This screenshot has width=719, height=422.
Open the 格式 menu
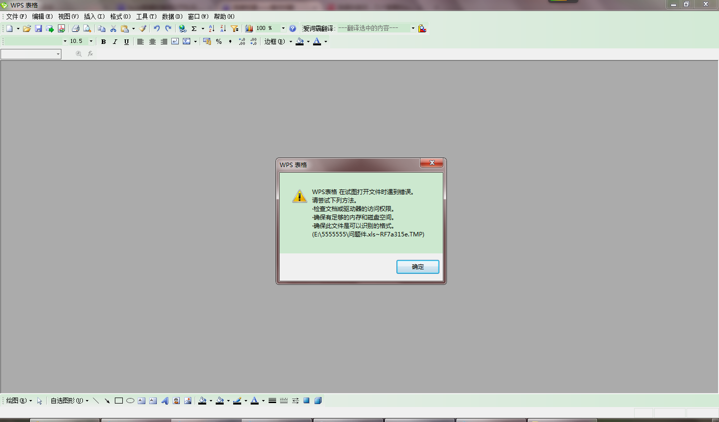tap(120, 16)
